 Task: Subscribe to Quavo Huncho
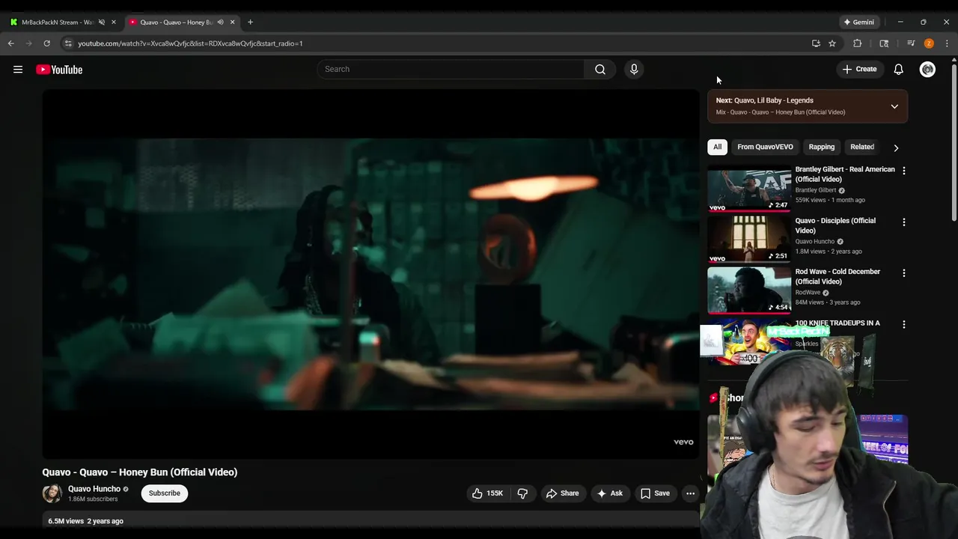click(x=165, y=493)
